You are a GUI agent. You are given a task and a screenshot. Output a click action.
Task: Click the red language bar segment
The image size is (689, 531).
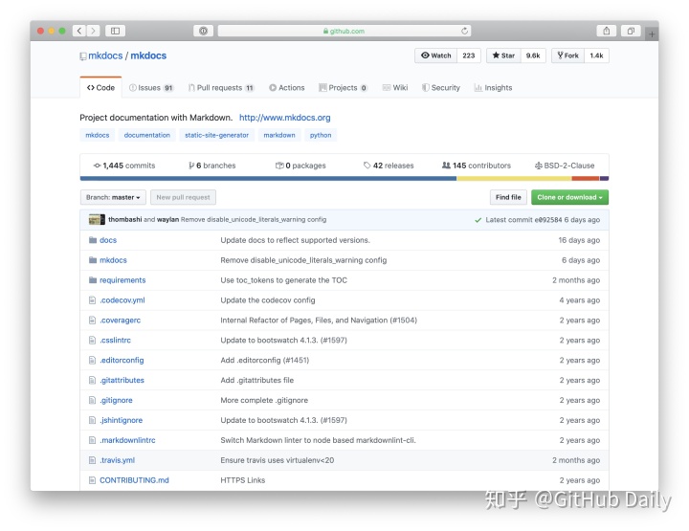586,178
